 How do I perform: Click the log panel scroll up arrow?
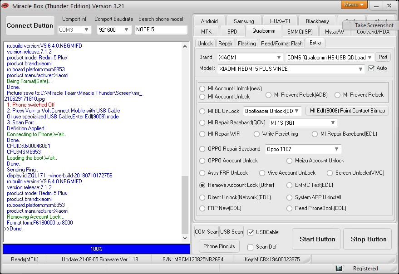pos(185,46)
